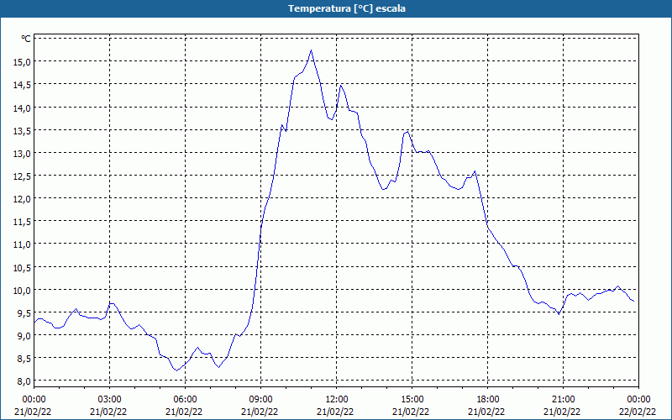Click the 8,0 y-axis label
Image resolution: width=672 pixels, height=420 pixels.
tap(24, 381)
